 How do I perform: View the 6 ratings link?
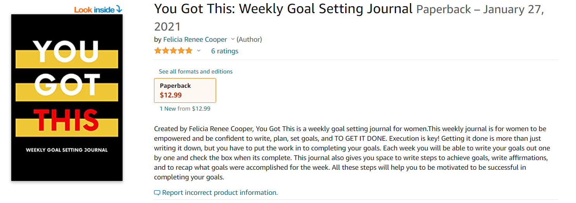click(225, 51)
